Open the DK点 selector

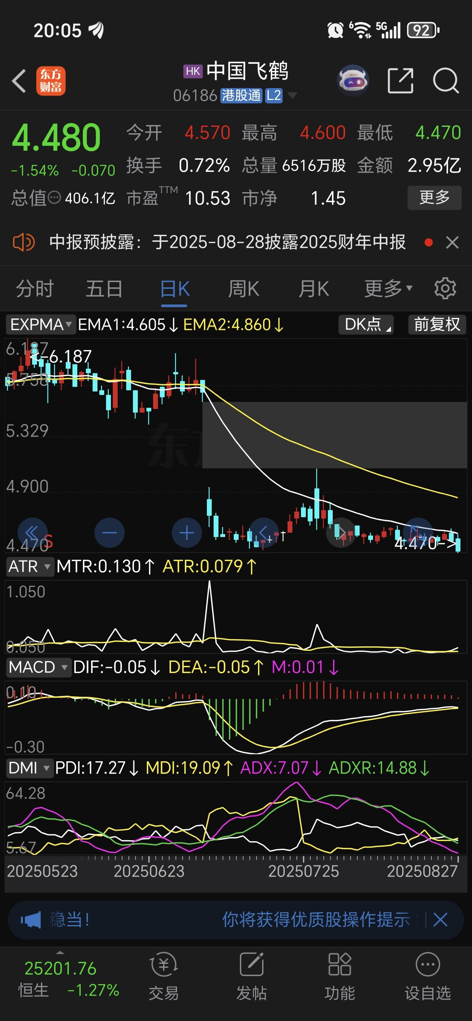(x=366, y=324)
